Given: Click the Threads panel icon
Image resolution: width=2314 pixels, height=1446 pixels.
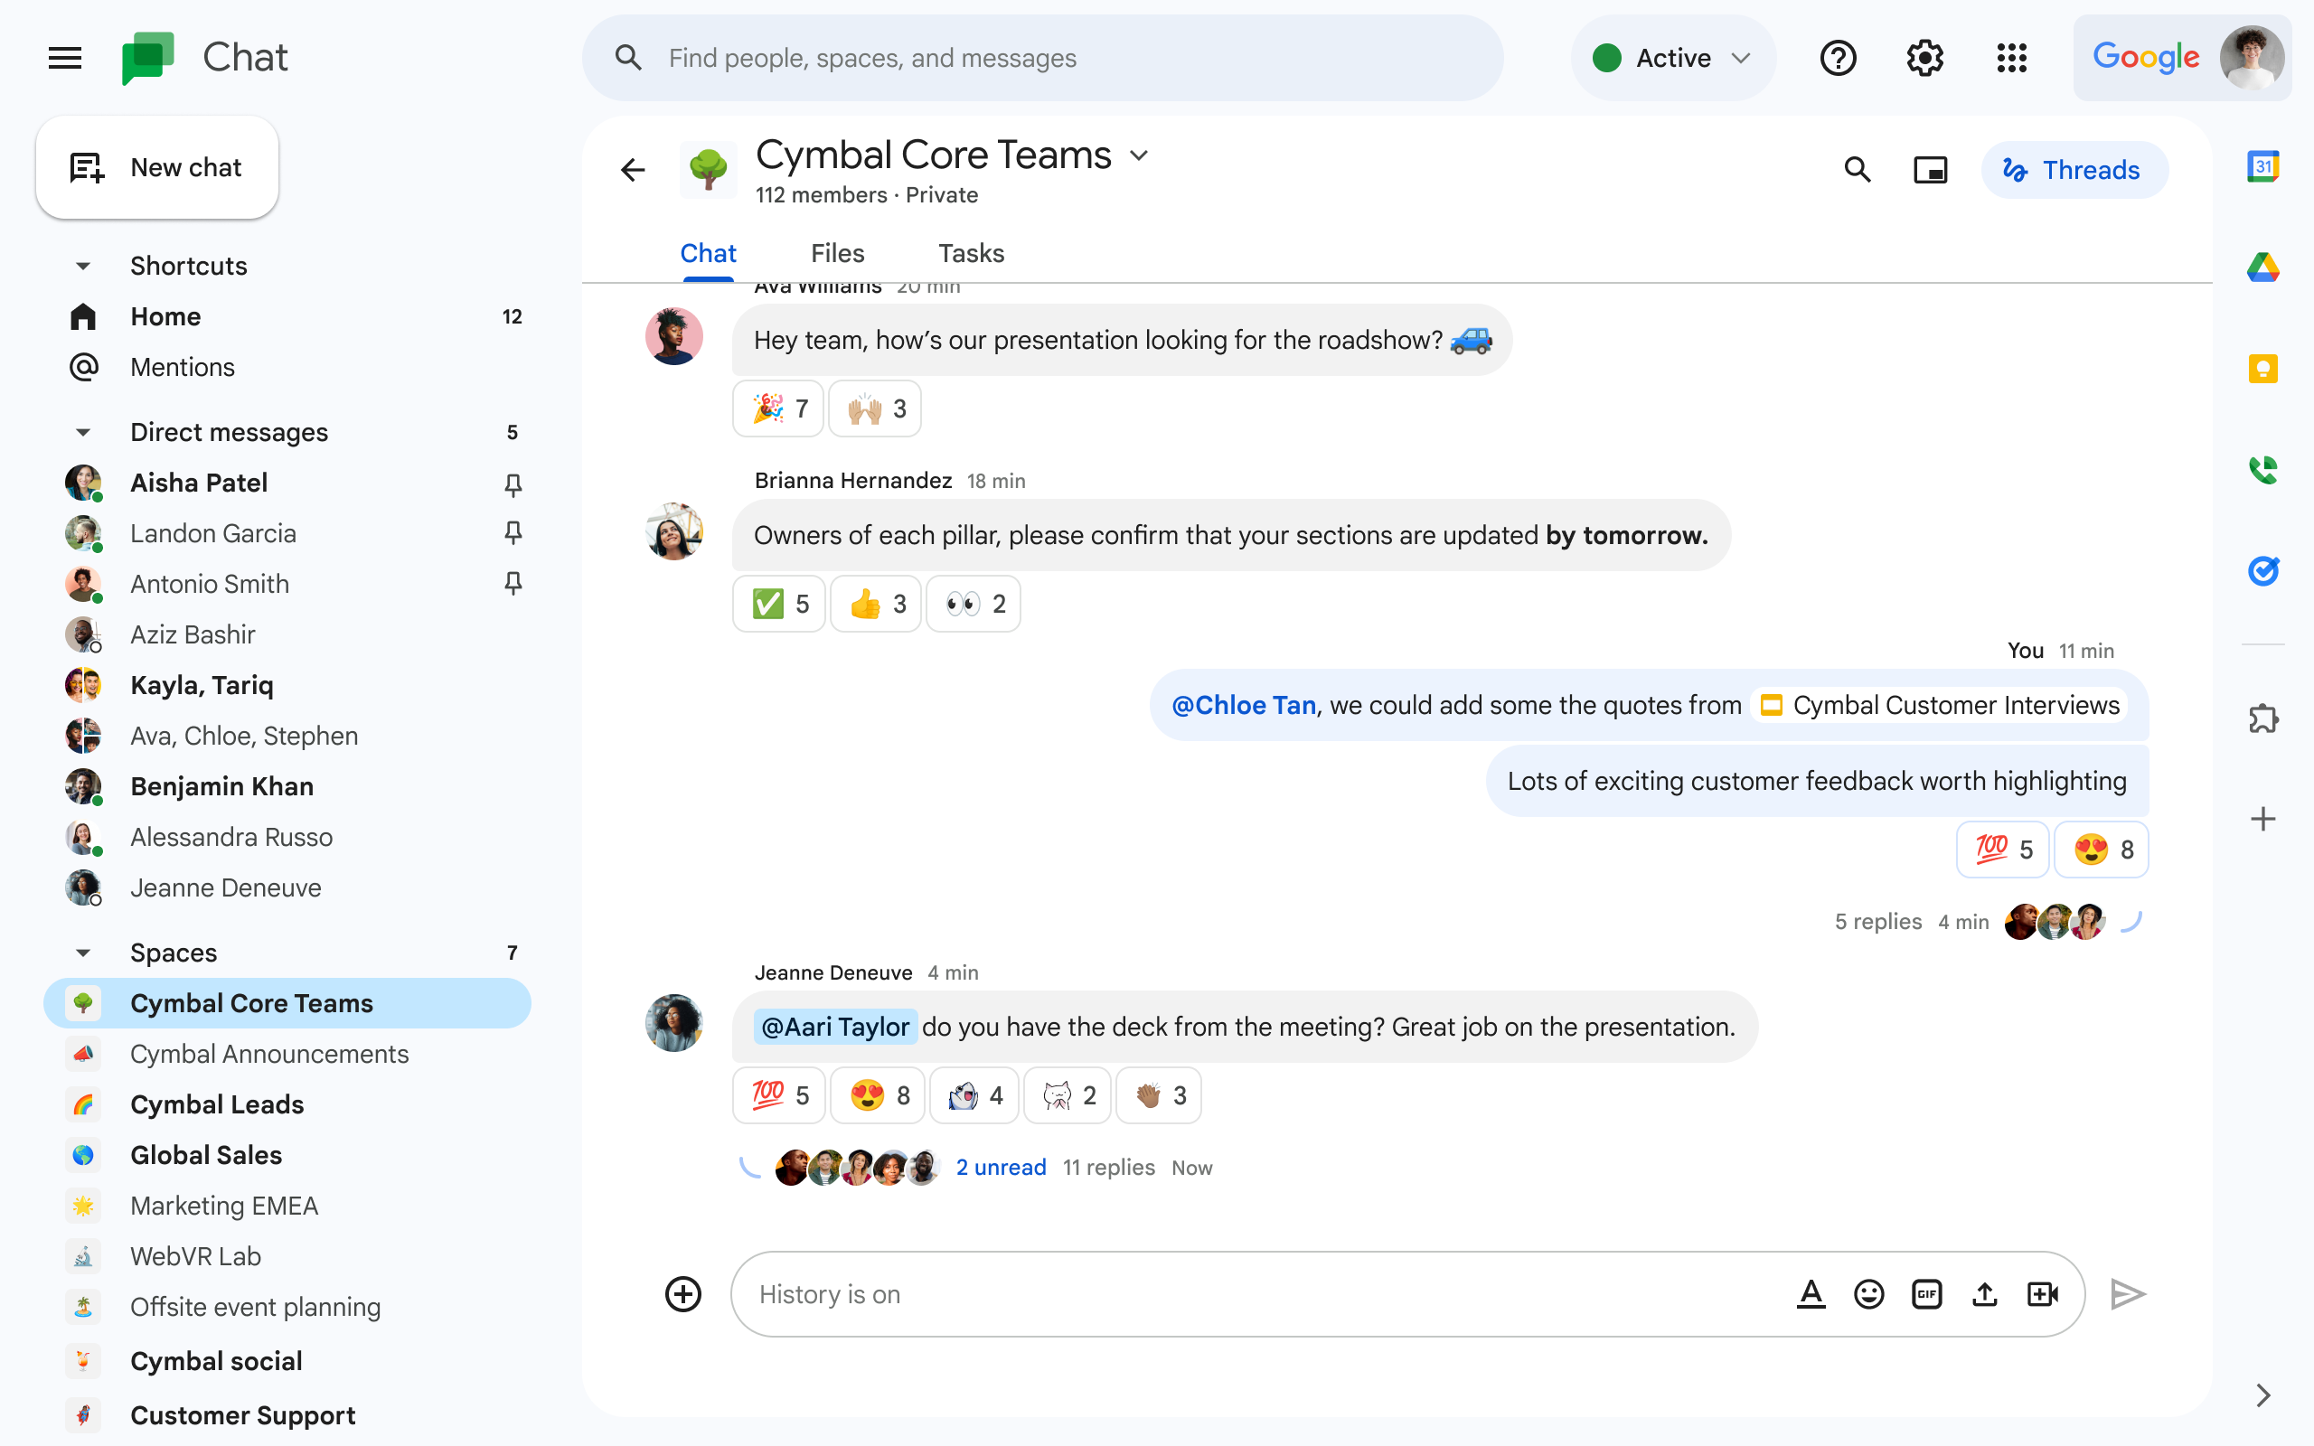Looking at the screenshot, I should coord(2073,168).
